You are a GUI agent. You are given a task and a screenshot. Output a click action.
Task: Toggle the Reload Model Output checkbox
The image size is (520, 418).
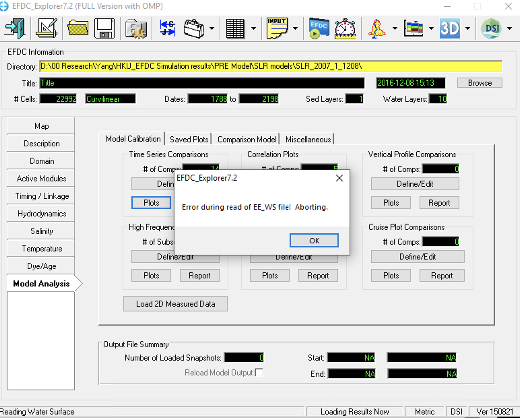(x=259, y=372)
